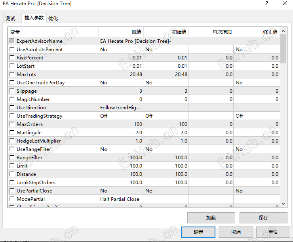Image resolution: width=293 pixels, height=242 pixels.
Task: Tick the Martingale checkbox
Action: tap(12, 133)
